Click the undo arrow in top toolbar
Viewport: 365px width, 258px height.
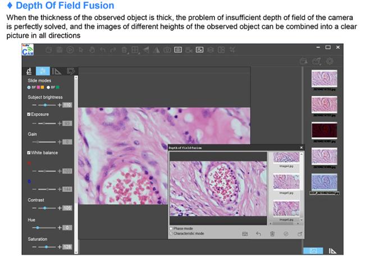point(102,50)
